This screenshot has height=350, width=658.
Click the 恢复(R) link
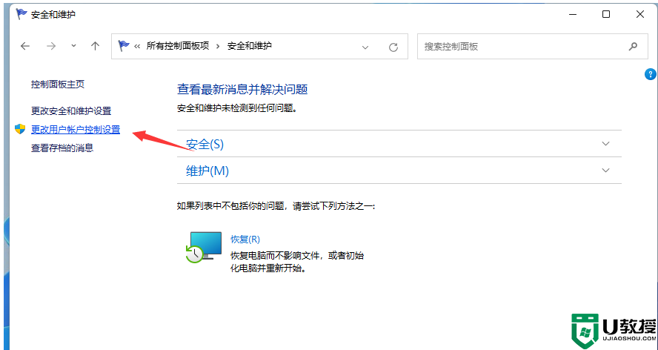point(245,239)
